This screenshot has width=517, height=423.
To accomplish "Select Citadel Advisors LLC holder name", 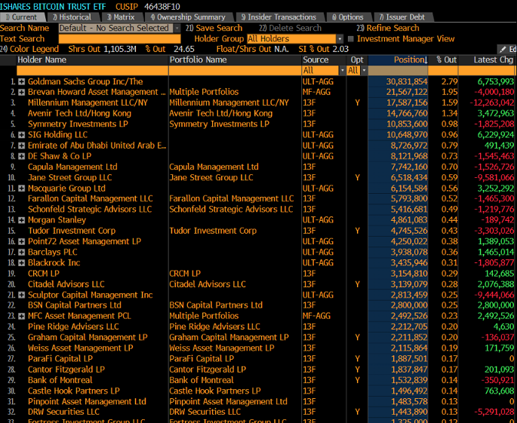I will click(66, 284).
